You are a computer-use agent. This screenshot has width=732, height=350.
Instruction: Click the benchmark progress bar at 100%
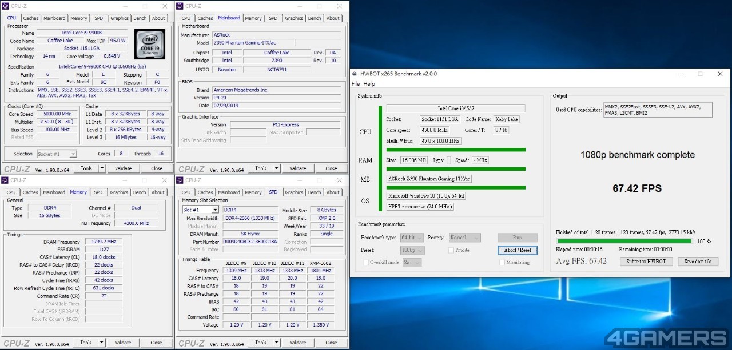(624, 241)
